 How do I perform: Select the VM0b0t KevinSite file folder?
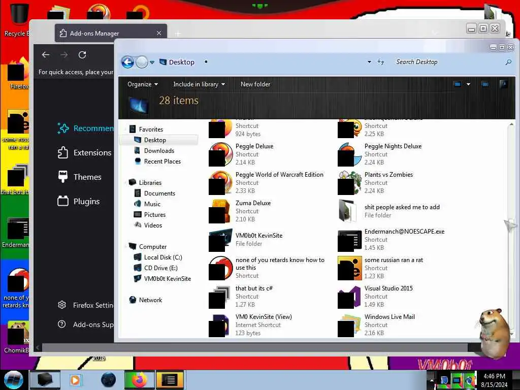coord(246,240)
